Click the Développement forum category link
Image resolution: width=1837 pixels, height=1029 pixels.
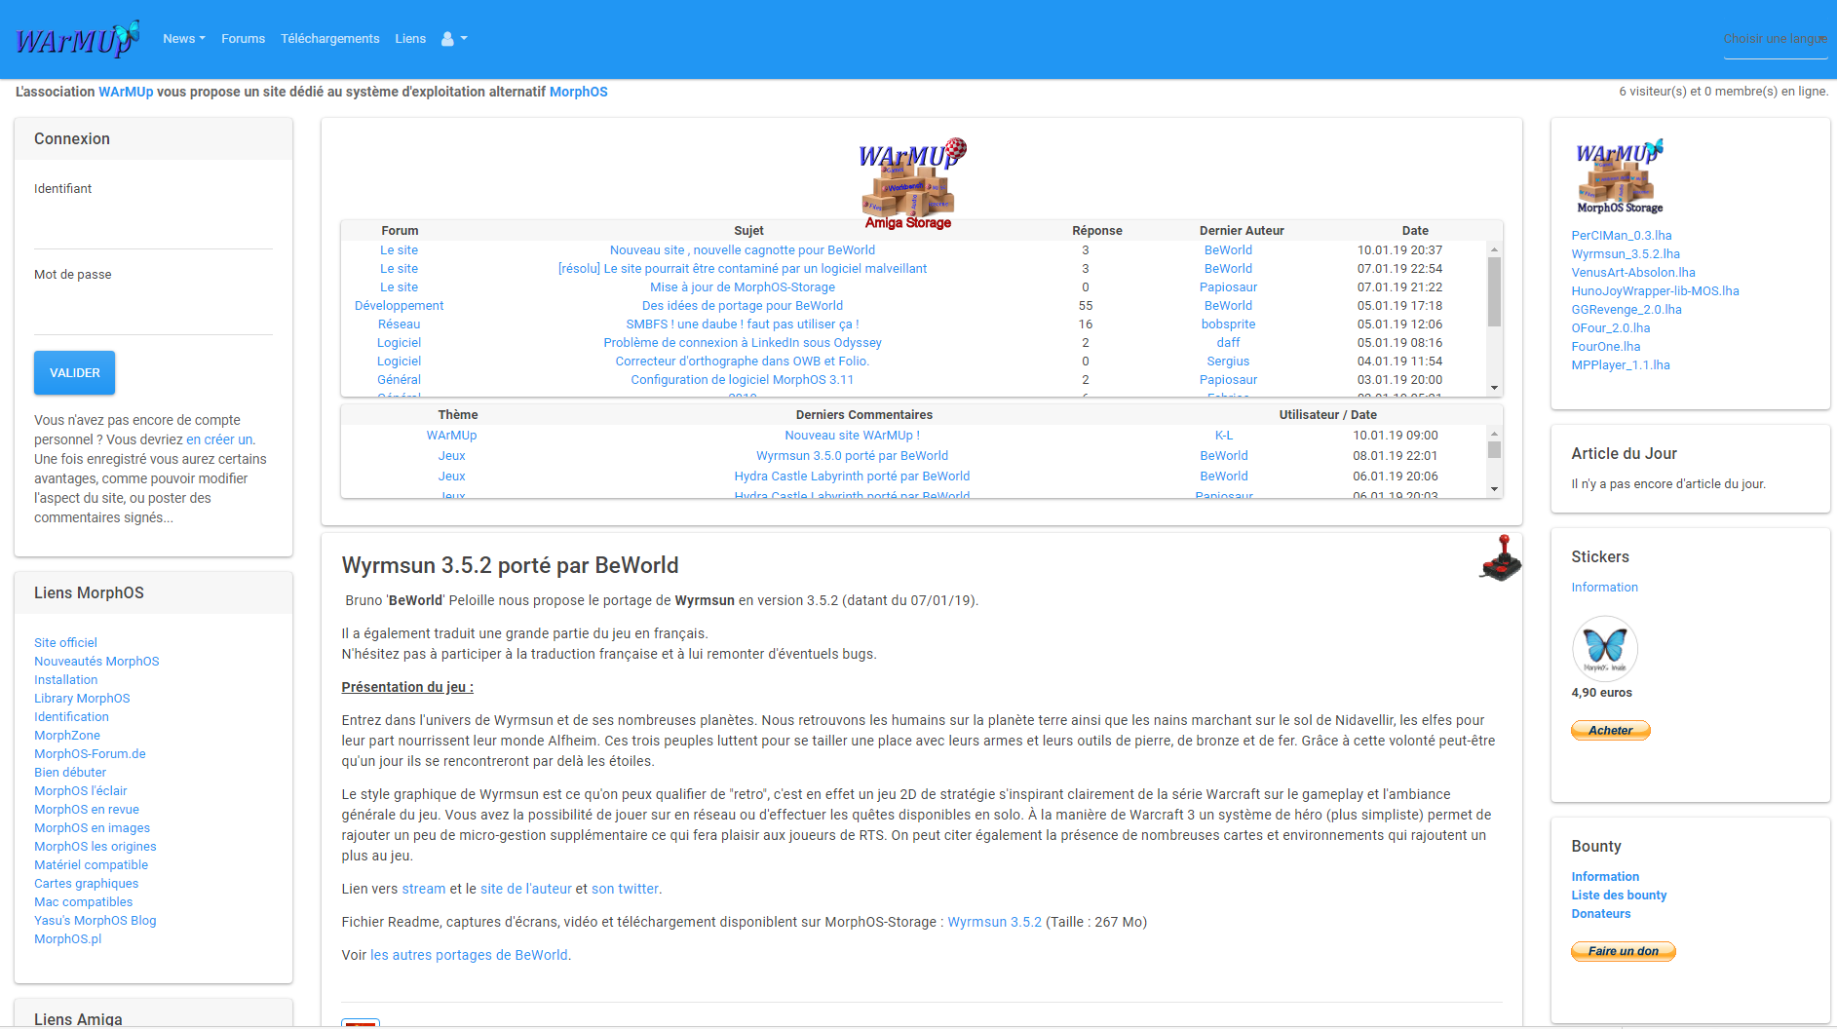(399, 306)
